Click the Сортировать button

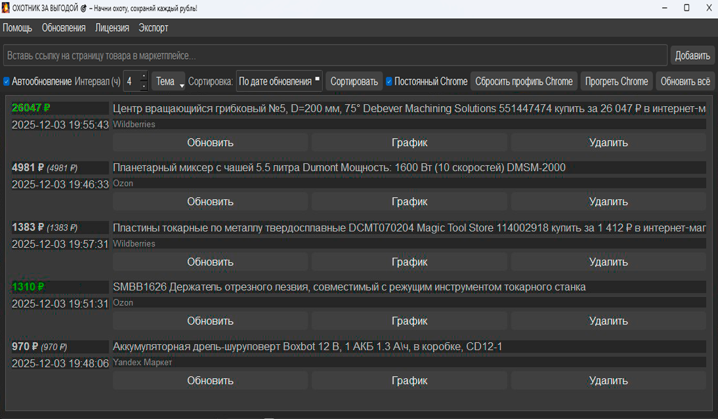tap(354, 82)
